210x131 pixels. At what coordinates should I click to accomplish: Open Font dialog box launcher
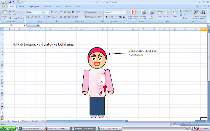(x=56, y=21)
